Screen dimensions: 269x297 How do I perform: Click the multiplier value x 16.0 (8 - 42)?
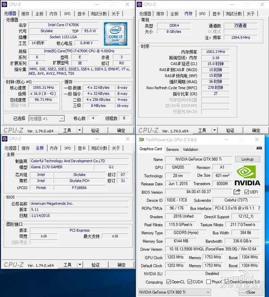coord(43,94)
